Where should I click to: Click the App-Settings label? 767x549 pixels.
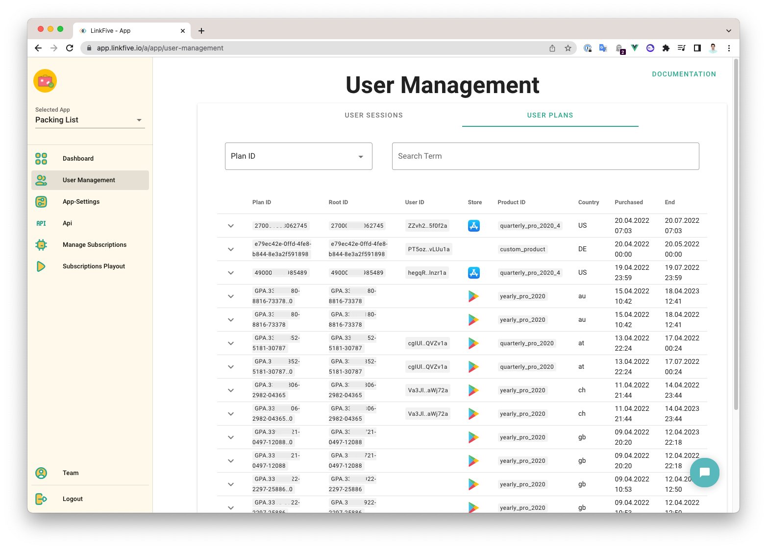click(81, 202)
